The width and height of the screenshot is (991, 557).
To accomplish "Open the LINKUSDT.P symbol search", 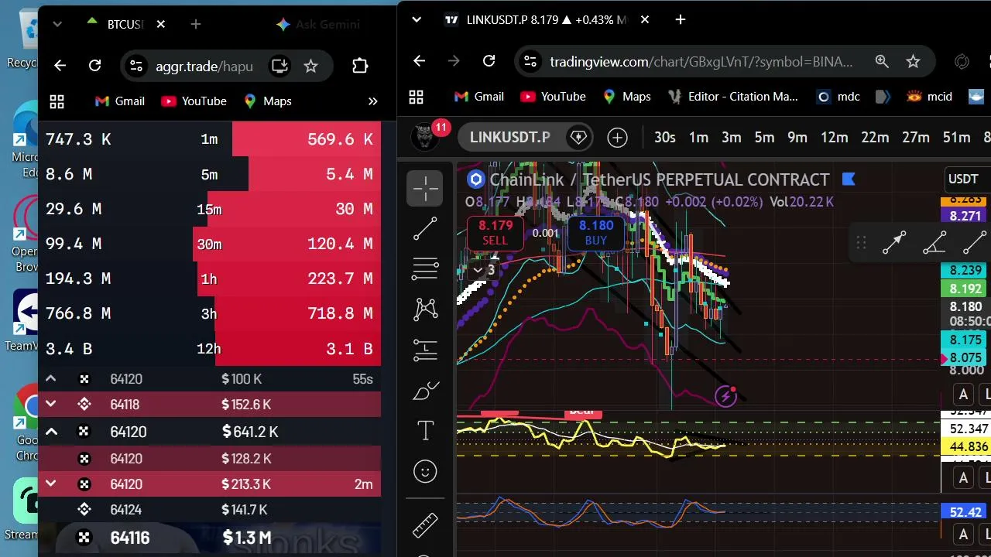I will click(510, 138).
